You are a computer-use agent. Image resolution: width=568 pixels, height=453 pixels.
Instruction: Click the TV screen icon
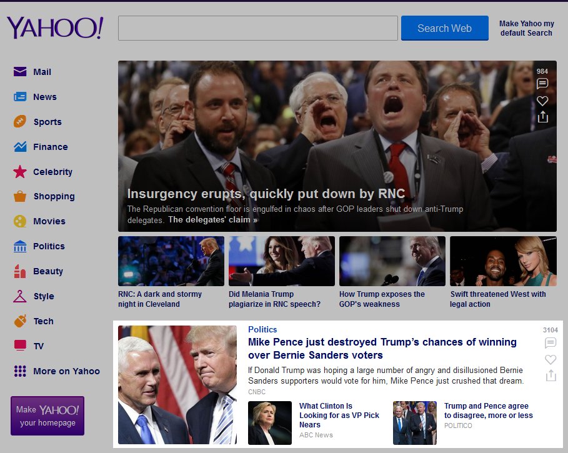pyautogui.click(x=20, y=346)
